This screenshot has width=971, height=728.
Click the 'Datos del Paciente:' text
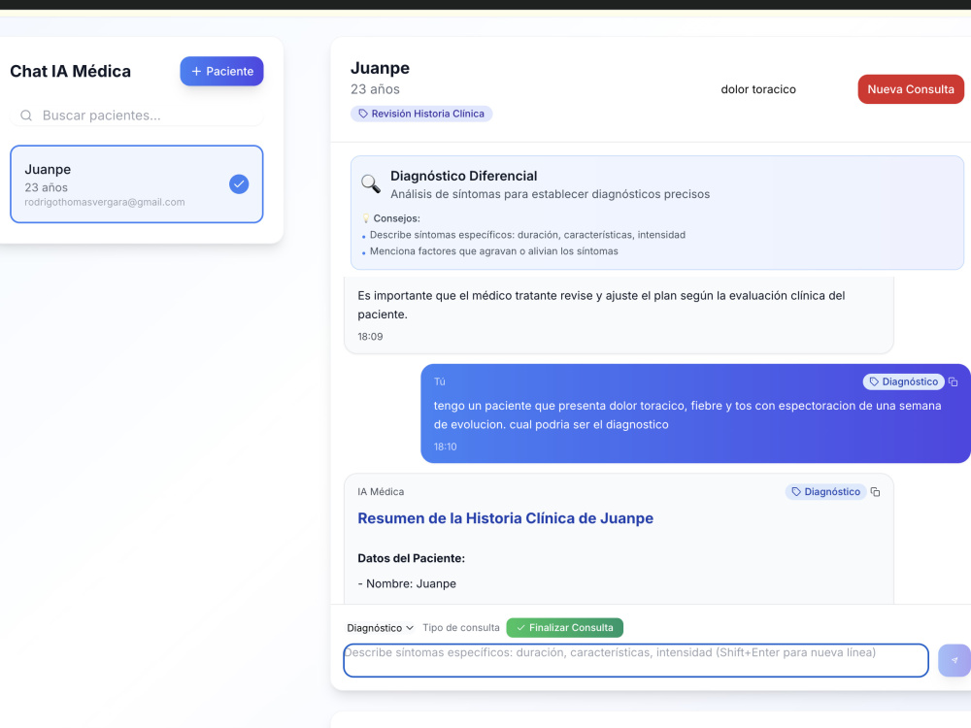point(411,558)
